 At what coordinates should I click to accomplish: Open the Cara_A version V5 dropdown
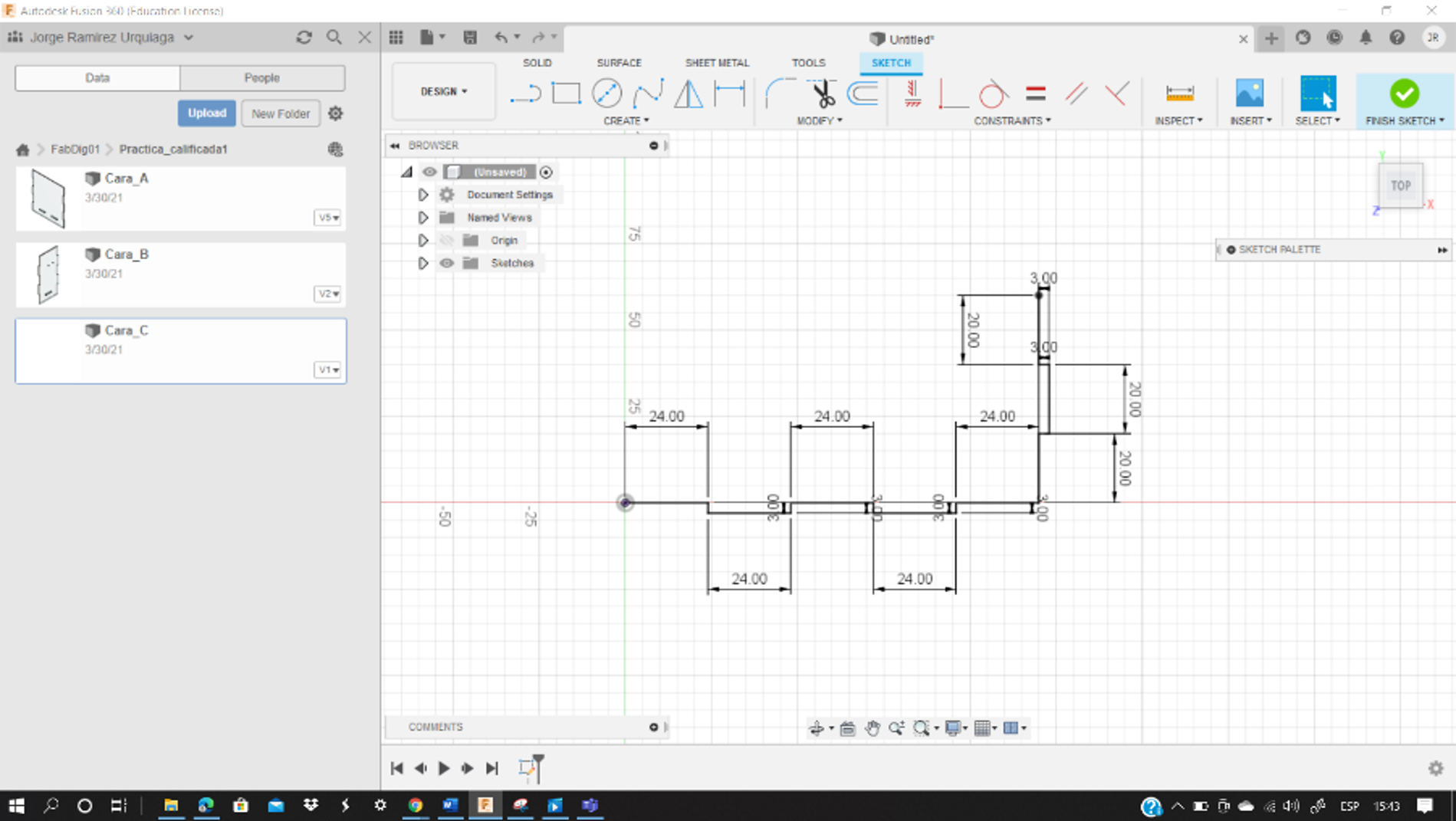[327, 218]
